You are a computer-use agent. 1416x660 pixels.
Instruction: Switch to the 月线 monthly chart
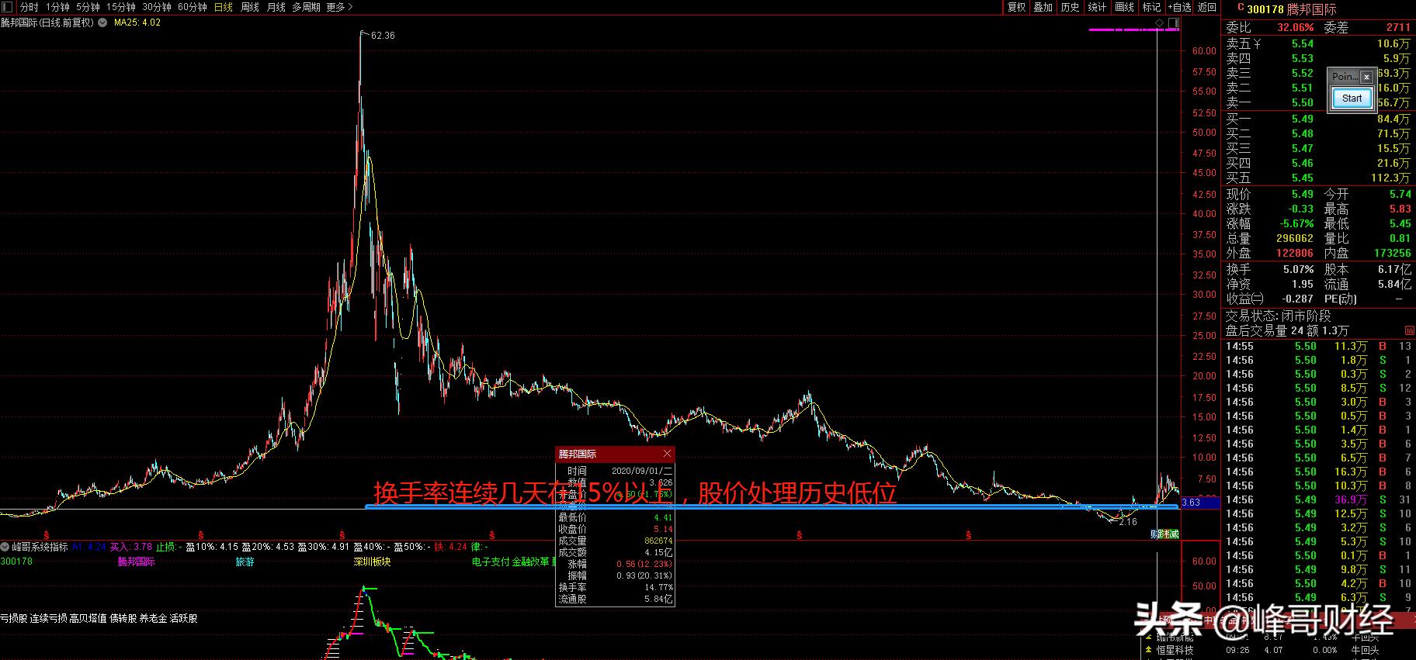click(276, 7)
